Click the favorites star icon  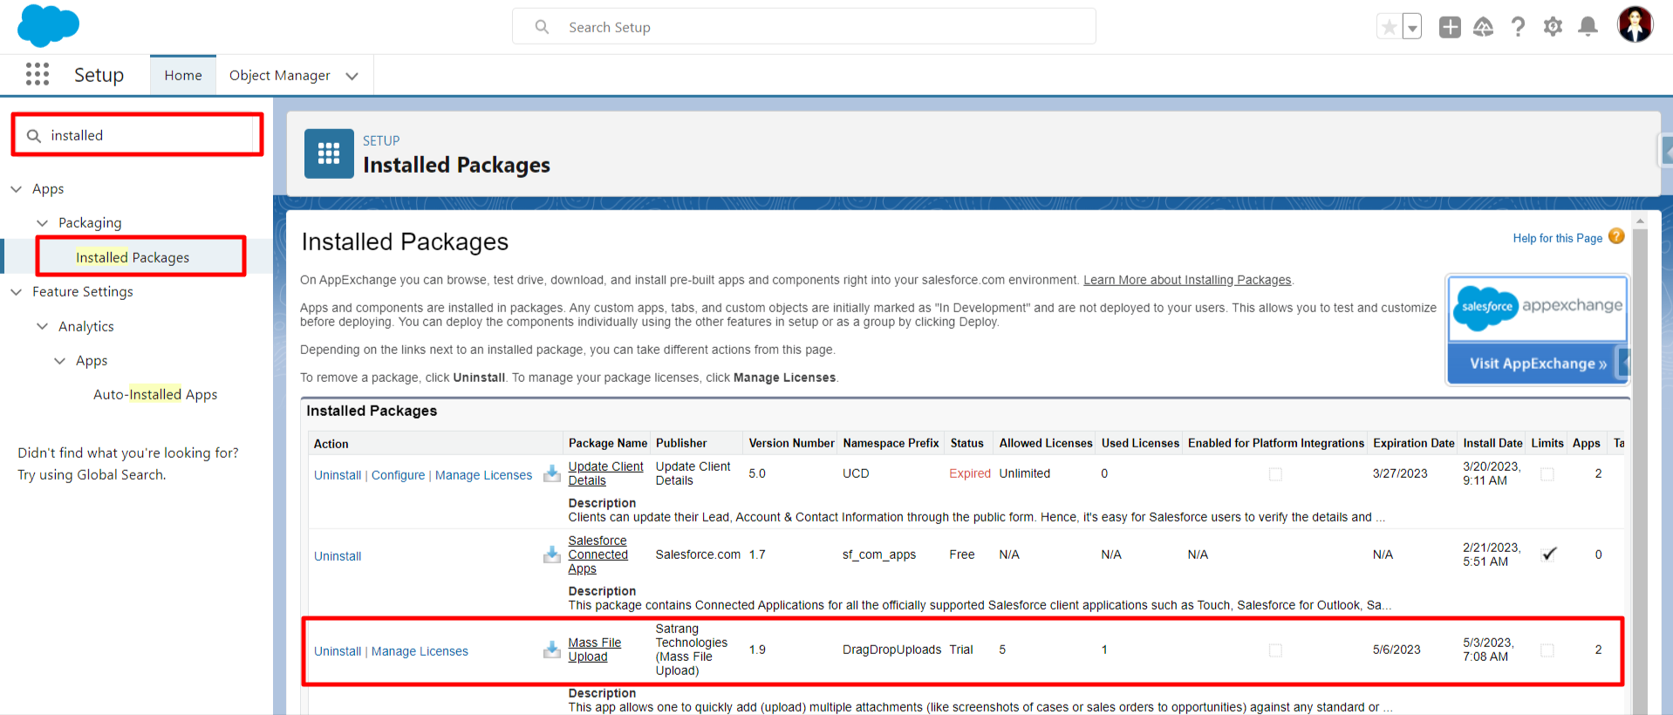coord(1389,27)
